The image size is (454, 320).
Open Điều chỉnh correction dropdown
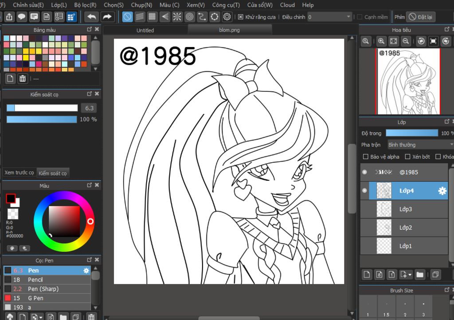click(329, 17)
